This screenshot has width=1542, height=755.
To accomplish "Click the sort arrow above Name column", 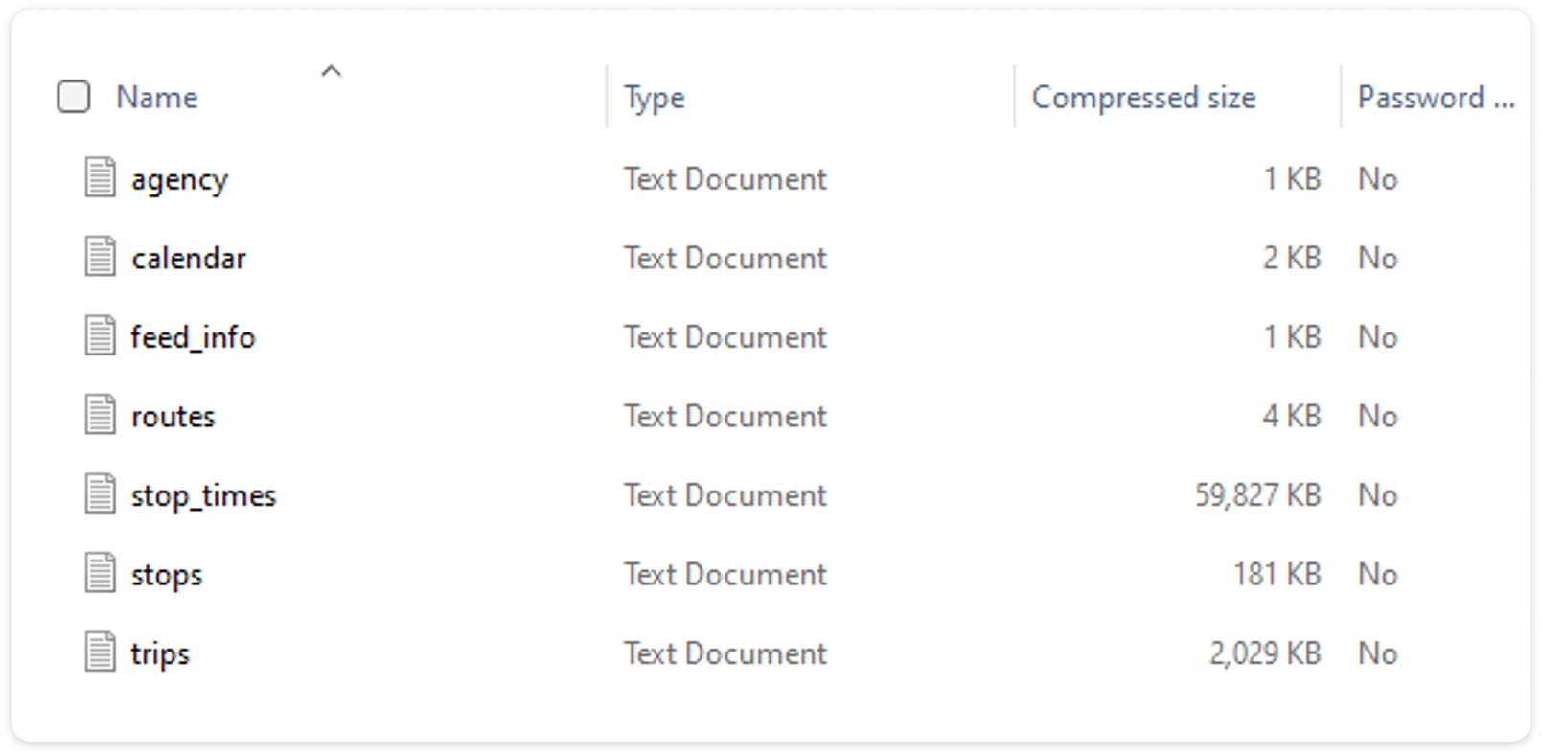I will click(331, 71).
